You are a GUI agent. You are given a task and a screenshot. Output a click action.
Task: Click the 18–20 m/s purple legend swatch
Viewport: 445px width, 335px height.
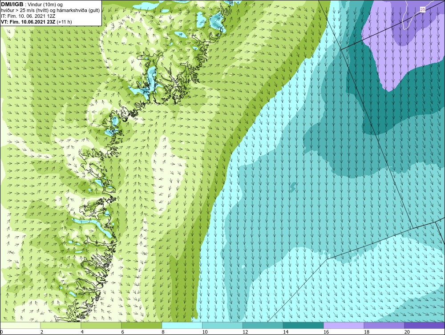384,325
